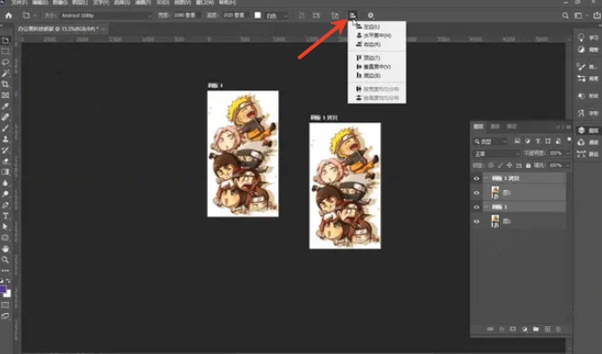Select the Zoom tool in the toolbar
602x354 pixels.
6,259
